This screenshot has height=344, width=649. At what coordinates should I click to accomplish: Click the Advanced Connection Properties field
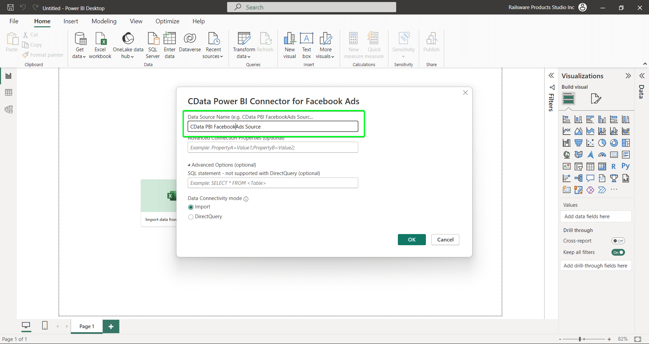coord(273,147)
